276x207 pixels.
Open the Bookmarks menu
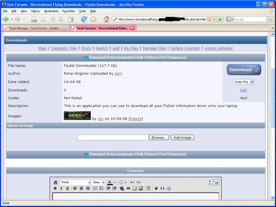pos(51,11)
